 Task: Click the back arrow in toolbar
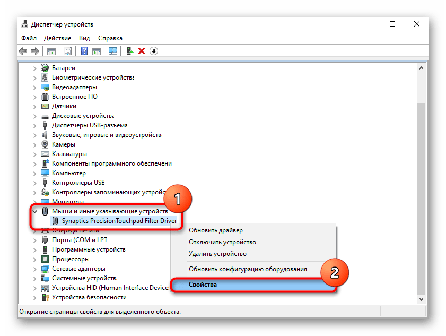23,51
